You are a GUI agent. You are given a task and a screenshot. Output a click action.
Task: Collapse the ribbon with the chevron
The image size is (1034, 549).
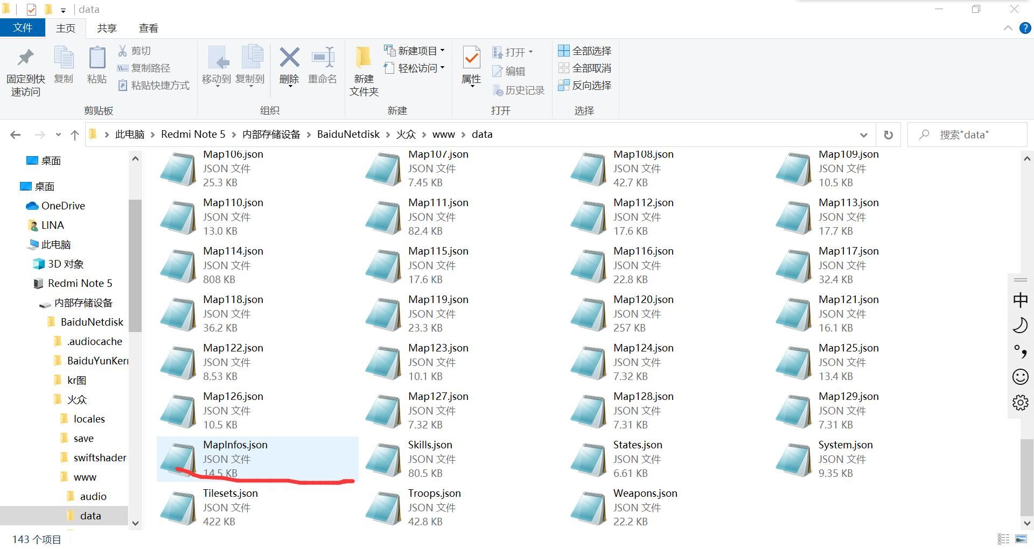1008,29
